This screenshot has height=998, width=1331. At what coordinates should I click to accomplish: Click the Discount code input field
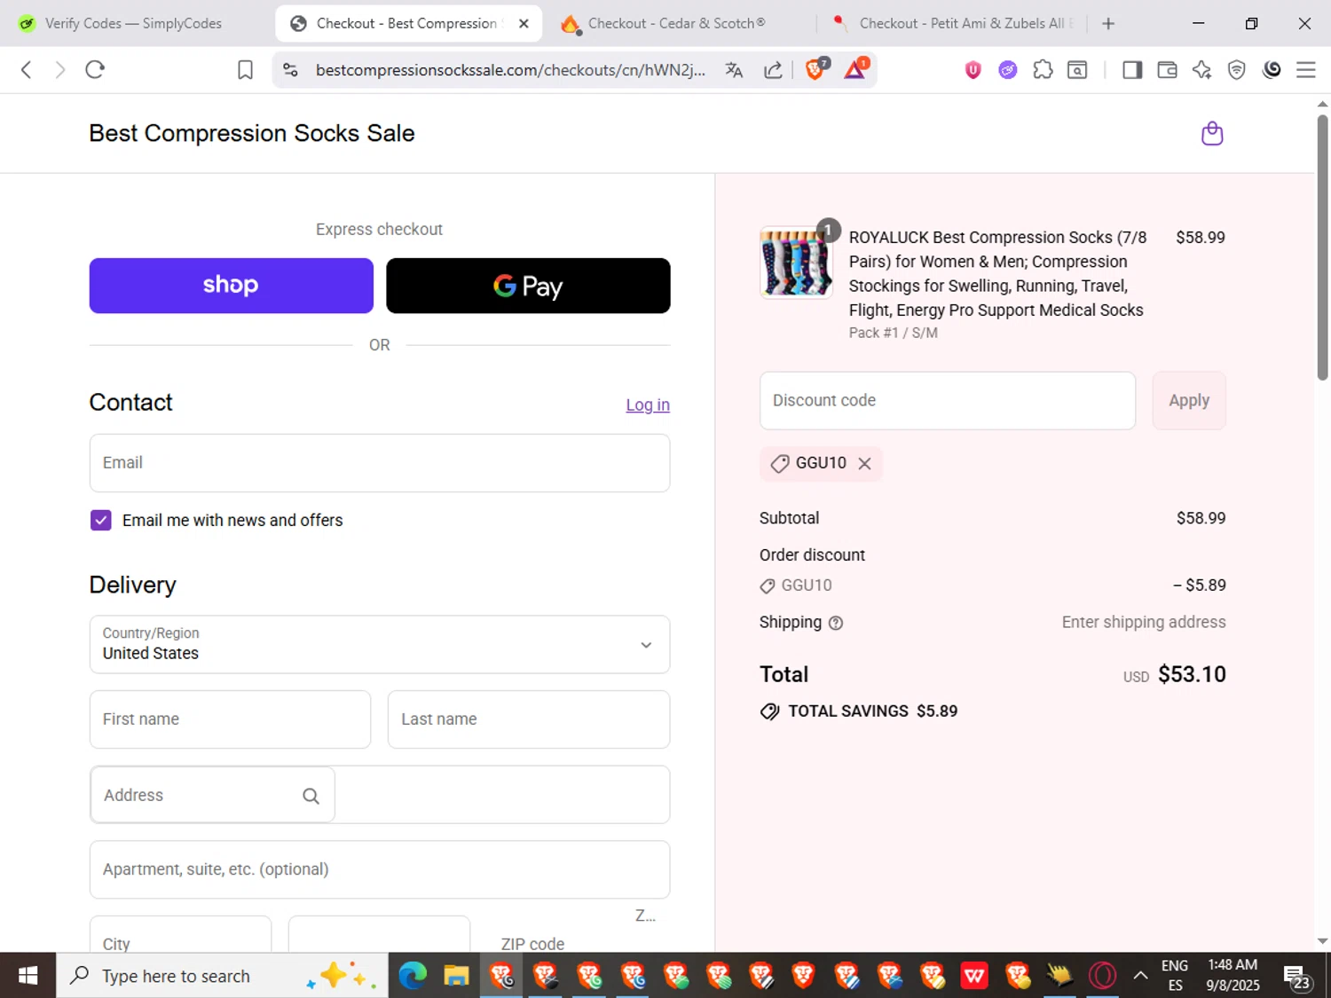coord(948,401)
